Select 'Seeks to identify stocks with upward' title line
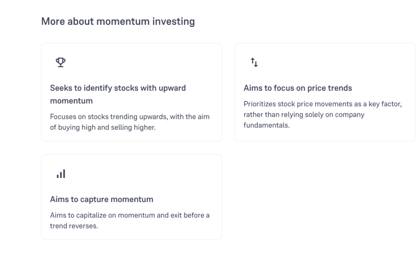 click(118, 88)
